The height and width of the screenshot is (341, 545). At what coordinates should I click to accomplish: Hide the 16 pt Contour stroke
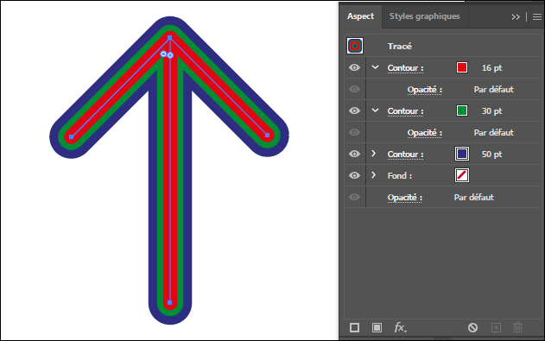pos(354,67)
